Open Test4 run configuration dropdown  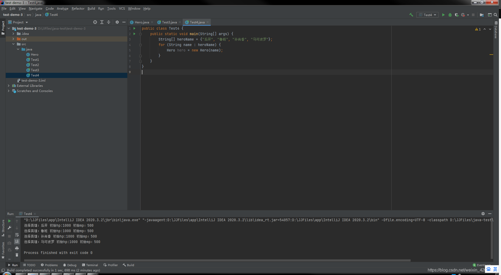coord(427,15)
